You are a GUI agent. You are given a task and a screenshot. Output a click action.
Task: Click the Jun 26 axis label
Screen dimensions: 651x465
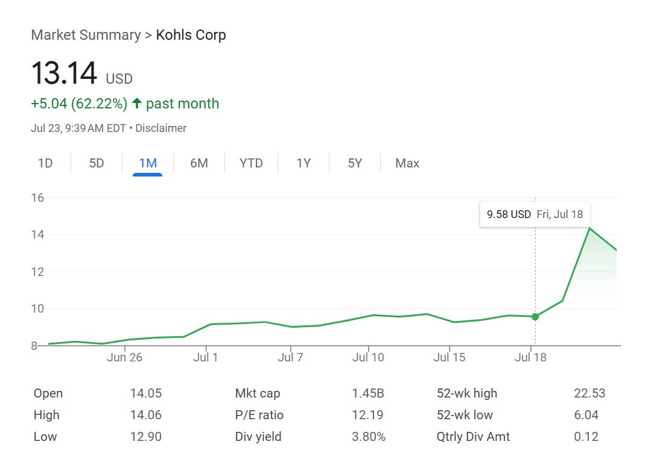point(124,357)
